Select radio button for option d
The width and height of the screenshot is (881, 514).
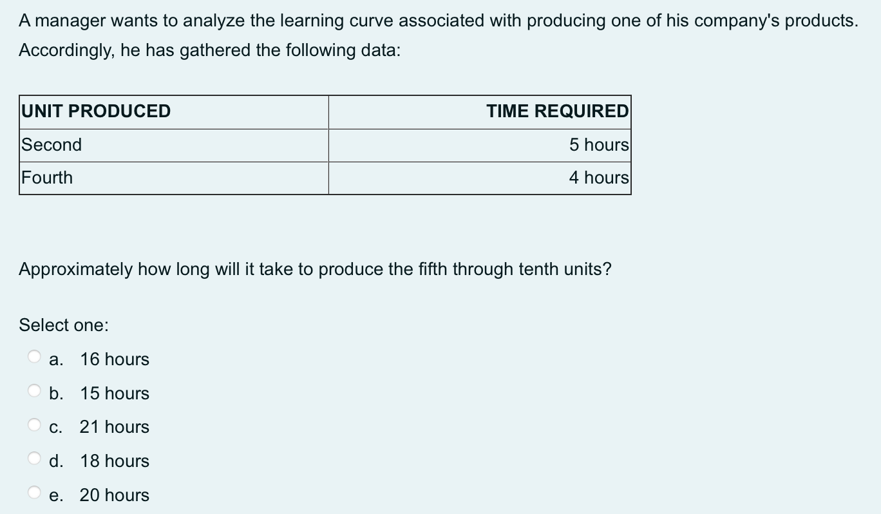[x=33, y=457]
